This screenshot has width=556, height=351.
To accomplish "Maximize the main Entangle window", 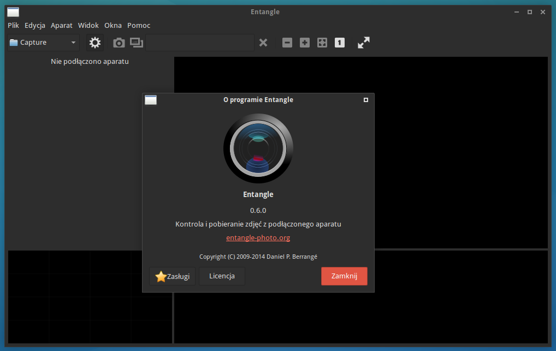I will 530,12.
